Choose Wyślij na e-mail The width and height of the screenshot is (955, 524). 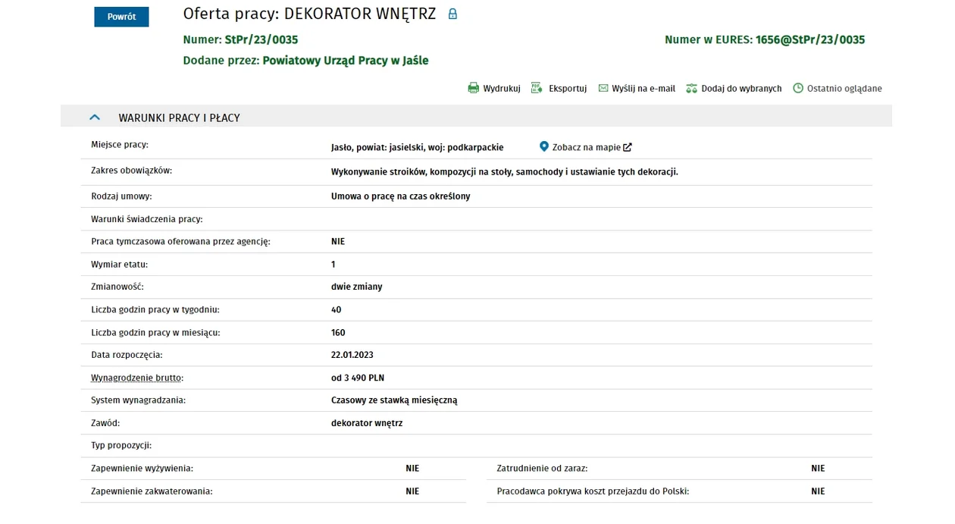click(x=643, y=89)
